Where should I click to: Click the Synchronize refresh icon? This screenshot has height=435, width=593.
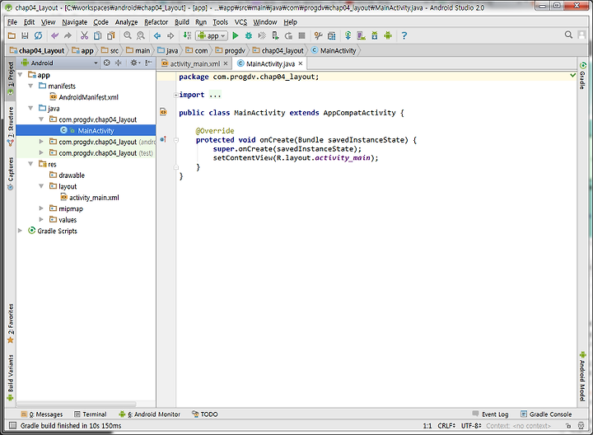pos(38,35)
